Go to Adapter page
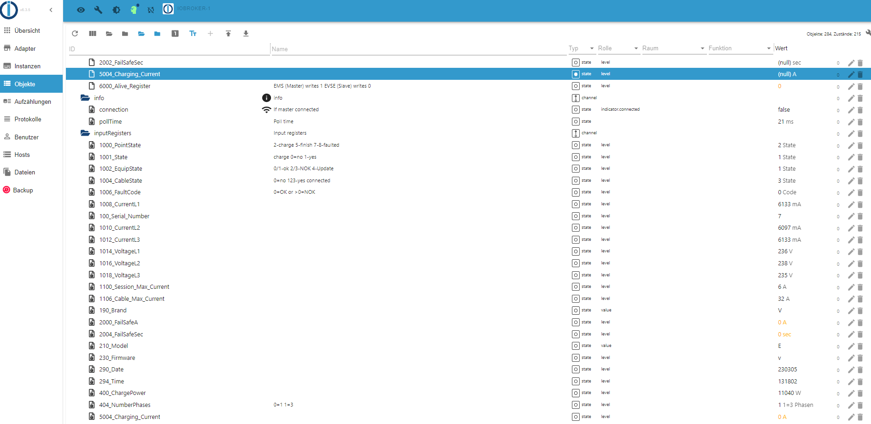Screen dimensions: 871x424 pos(31,48)
